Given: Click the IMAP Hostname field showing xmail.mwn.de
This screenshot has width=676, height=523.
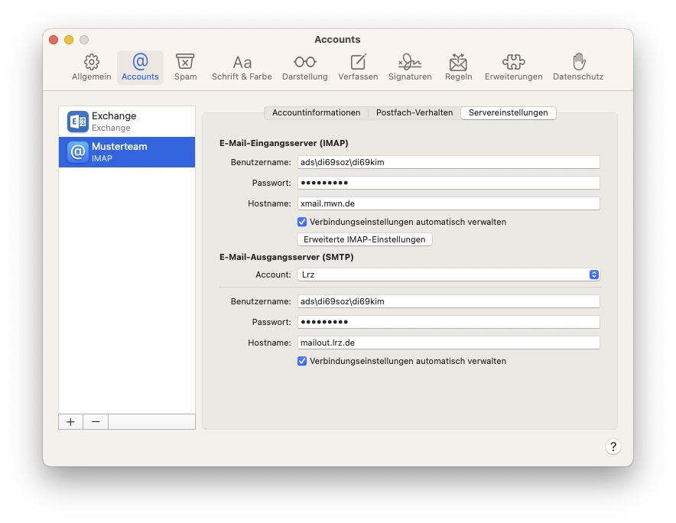Looking at the screenshot, I should (x=448, y=203).
